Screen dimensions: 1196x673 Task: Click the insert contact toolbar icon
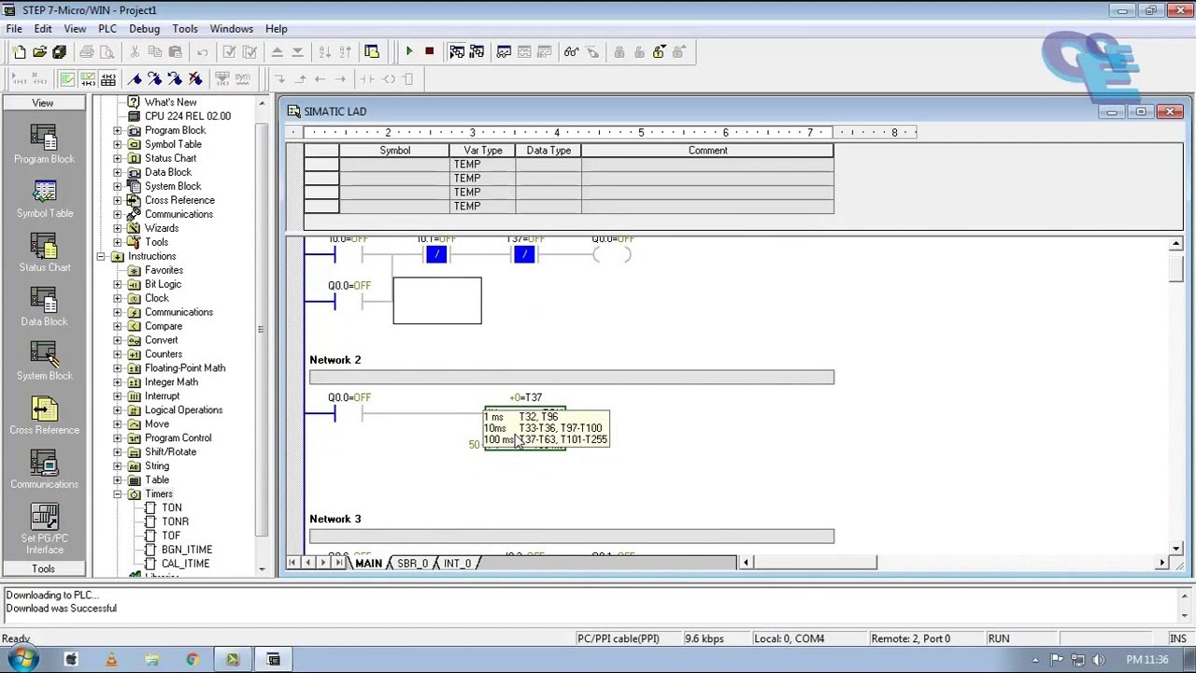point(368,79)
